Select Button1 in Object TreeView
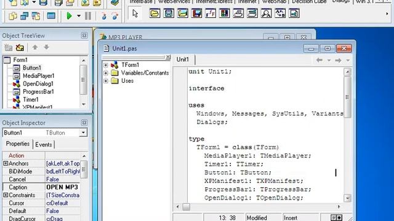 [x=32, y=68]
